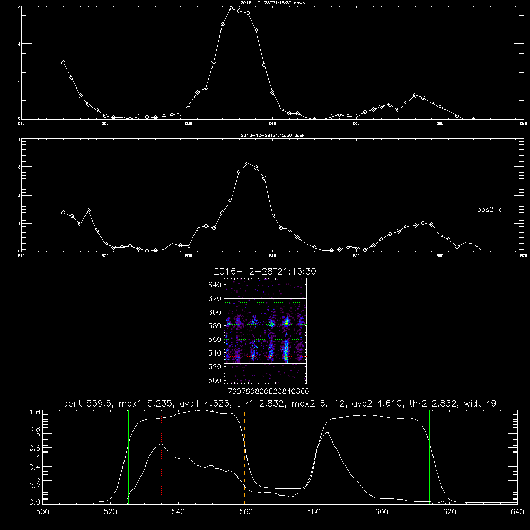Select y-axis label "0.4" of bottom plot
Image resolution: width=530 pixels, height=530 pixels.
click(x=34, y=467)
